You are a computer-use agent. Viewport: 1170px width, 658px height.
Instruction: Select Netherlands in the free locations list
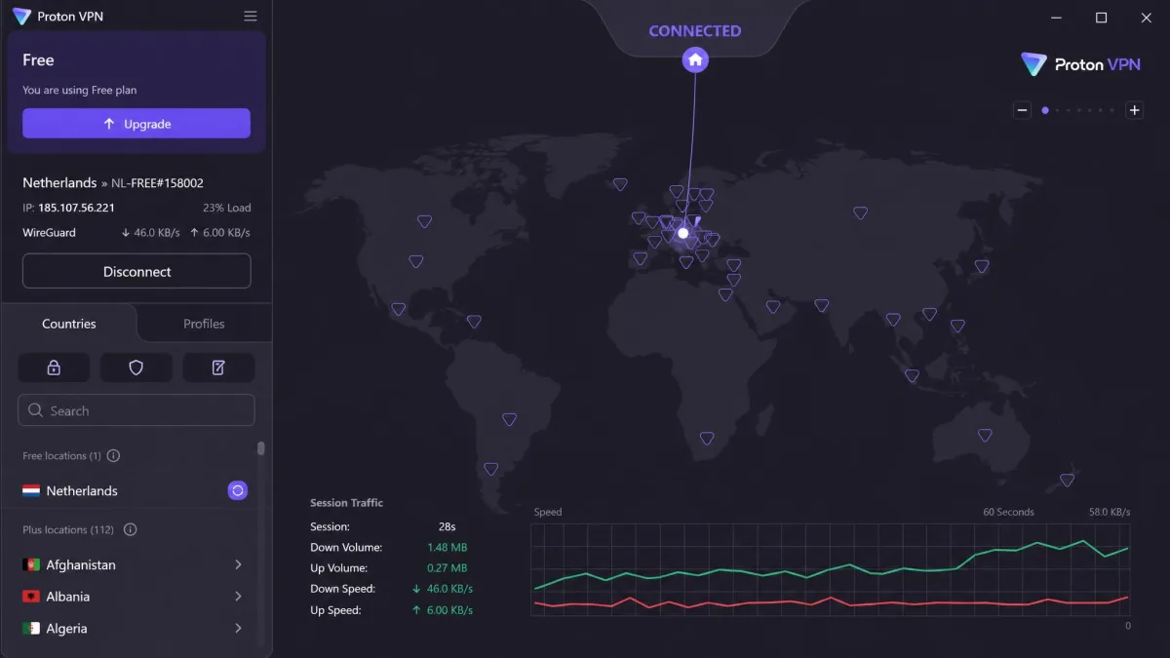tap(136, 491)
